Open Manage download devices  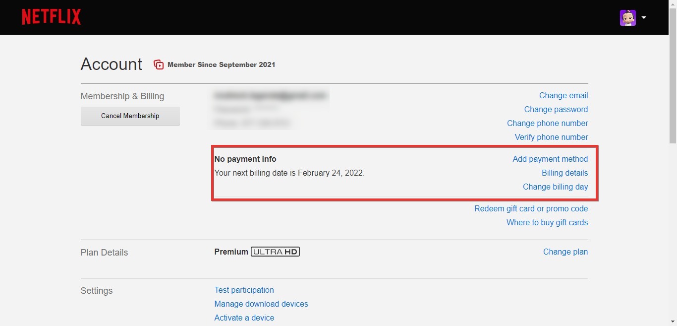pyautogui.click(x=261, y=304)
